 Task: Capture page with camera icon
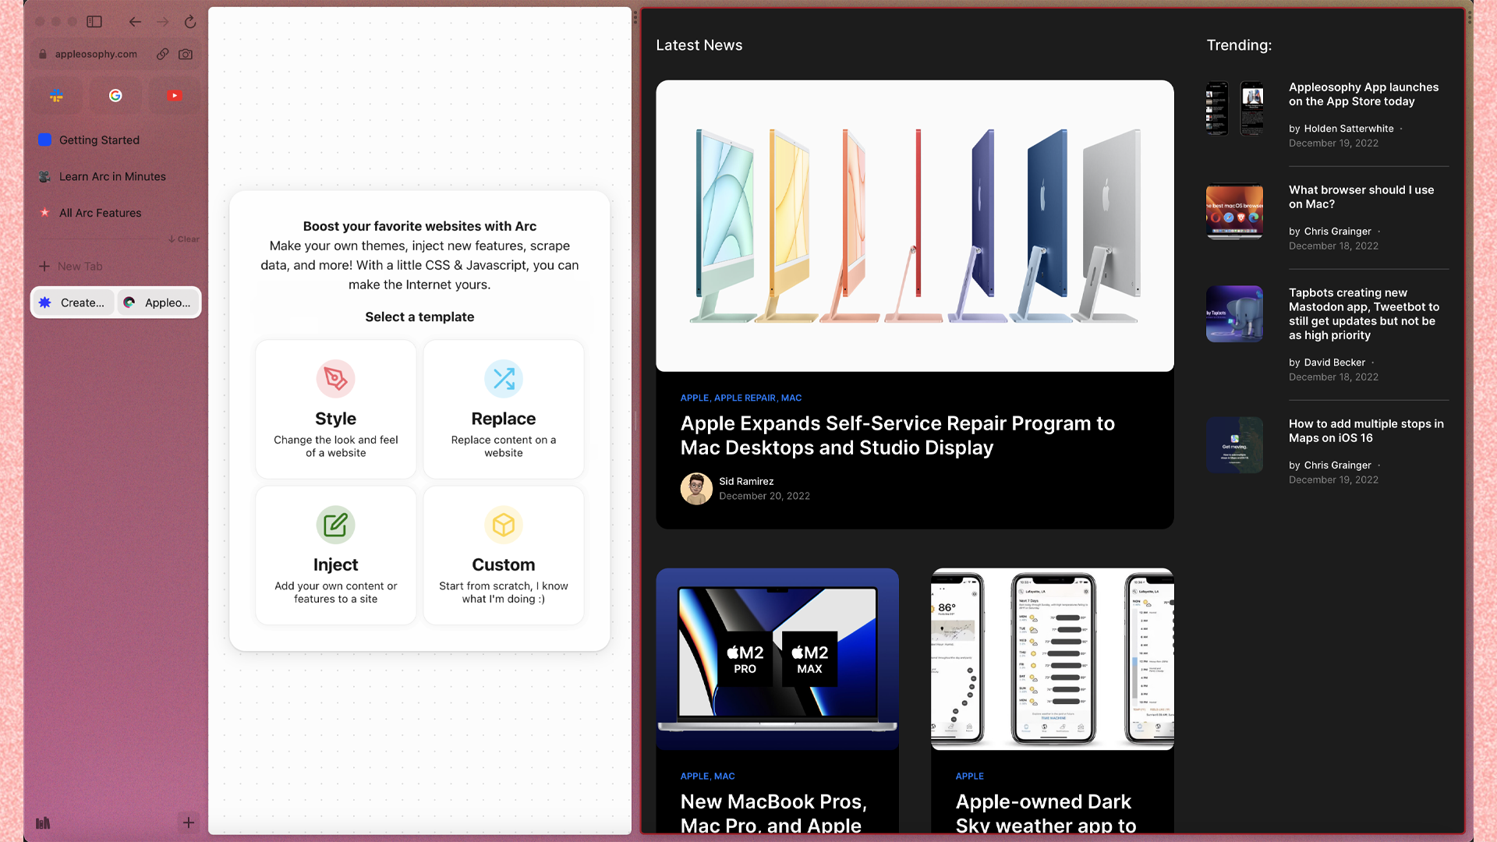coord(186,54)
